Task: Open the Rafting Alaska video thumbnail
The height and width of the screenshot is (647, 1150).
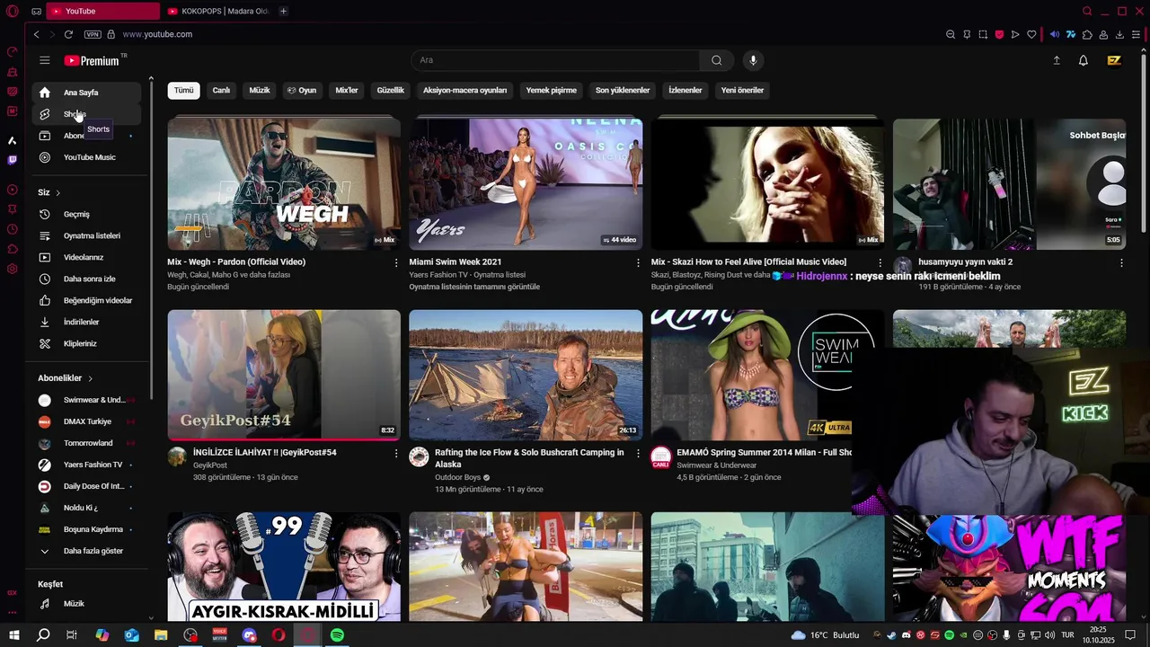Action: 526,375
